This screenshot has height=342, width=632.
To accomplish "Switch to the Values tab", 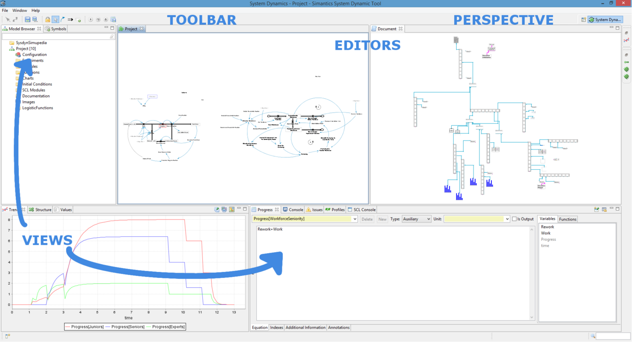I will 63,210.
